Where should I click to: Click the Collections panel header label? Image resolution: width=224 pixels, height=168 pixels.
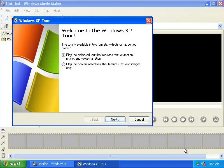tap(7, 33)
